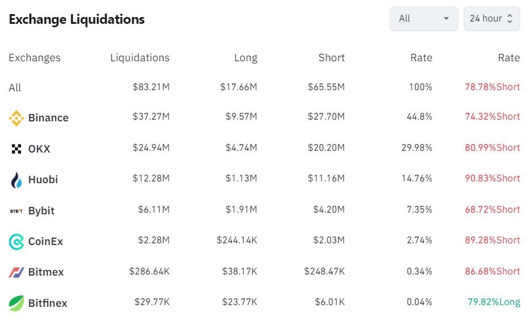Sort by Long column header
Viewport: 528px width, 321px height.
245,58
